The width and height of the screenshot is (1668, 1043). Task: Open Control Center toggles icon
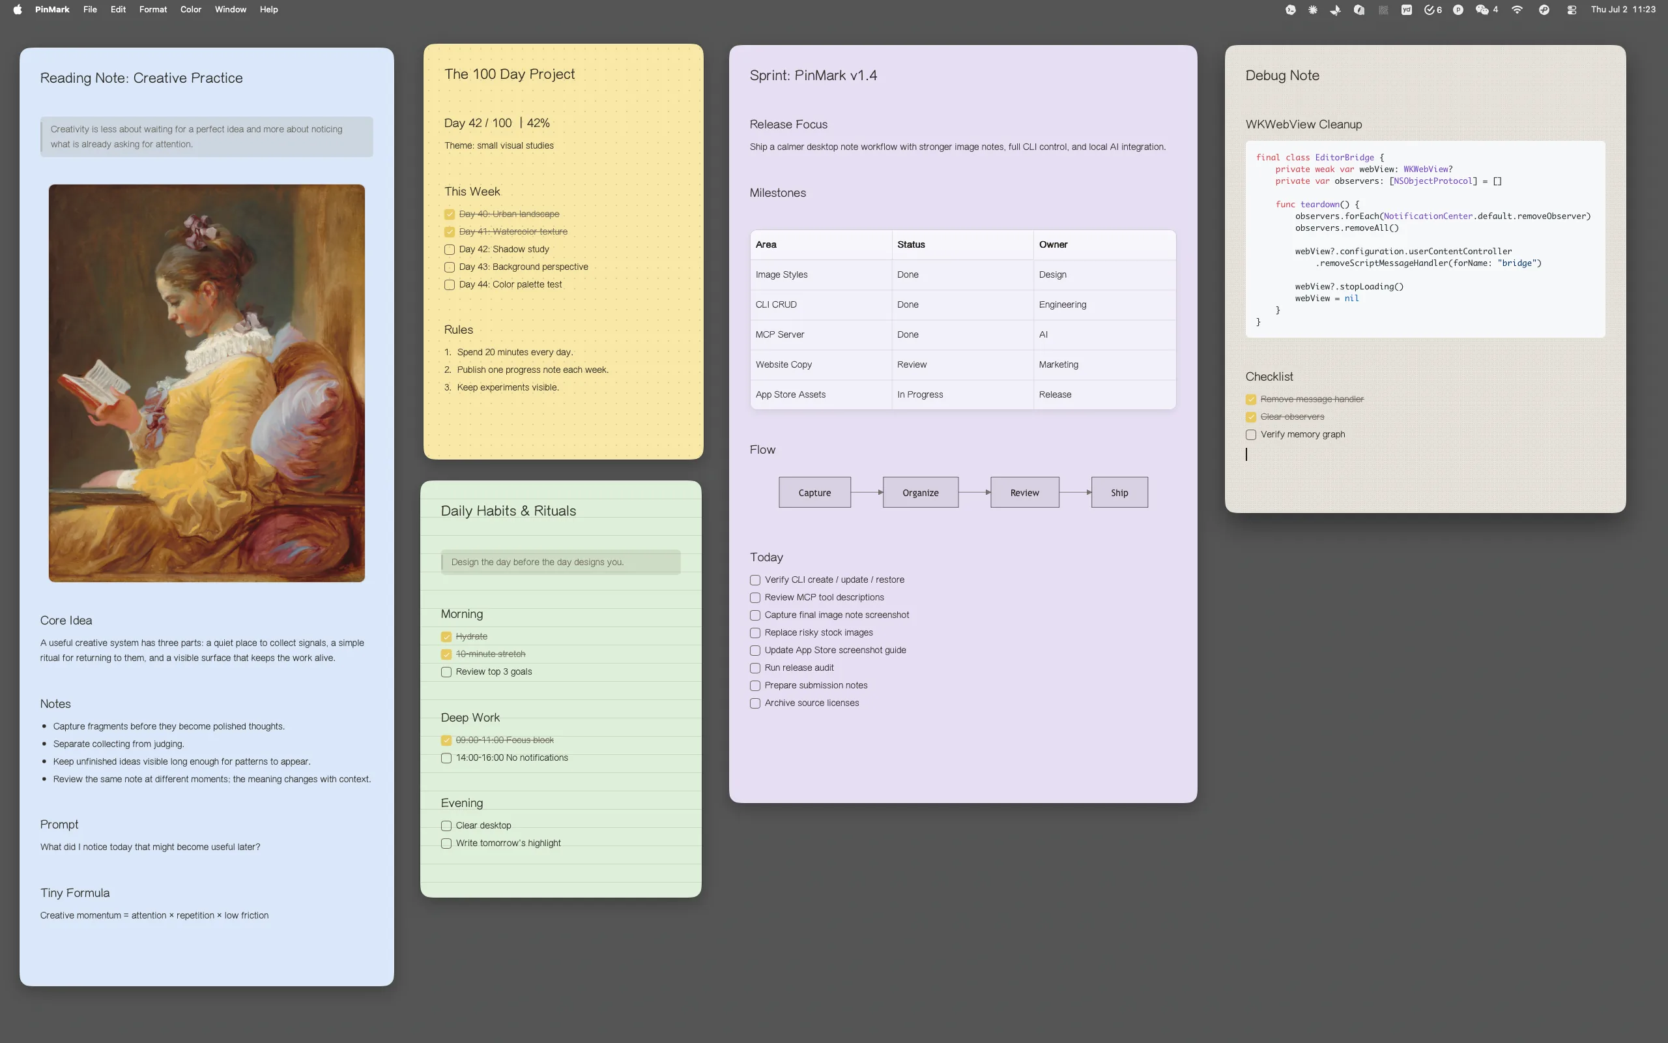click(x=1572, y=10)
